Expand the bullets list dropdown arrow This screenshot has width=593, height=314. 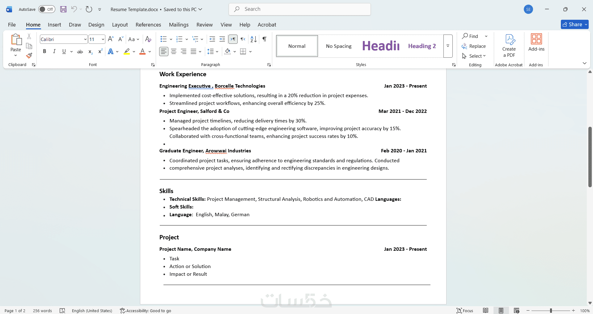[171, 39]
